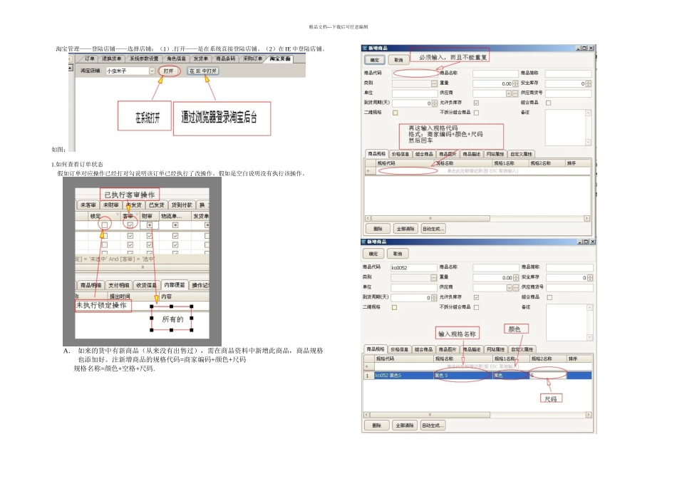Switch to 订单 tab

(x=89, y=58)
